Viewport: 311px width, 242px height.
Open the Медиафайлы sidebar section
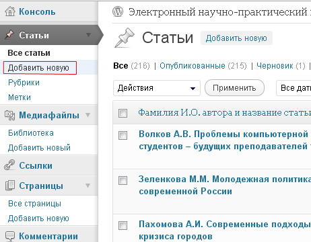tap(49, 115)
